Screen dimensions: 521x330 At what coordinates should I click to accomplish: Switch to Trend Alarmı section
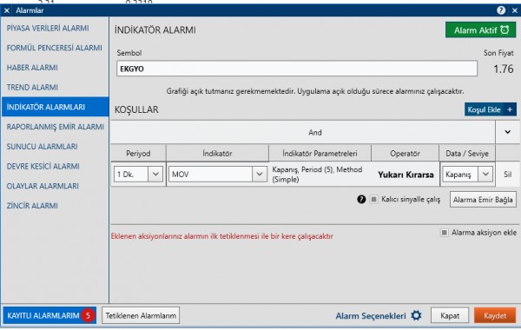click(x=32, y=87)
